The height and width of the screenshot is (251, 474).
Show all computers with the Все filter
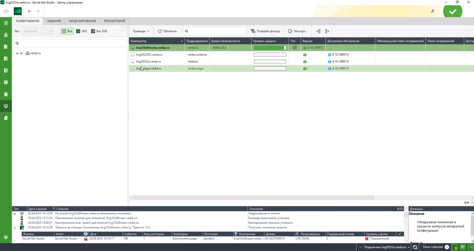tap(67, 31)
